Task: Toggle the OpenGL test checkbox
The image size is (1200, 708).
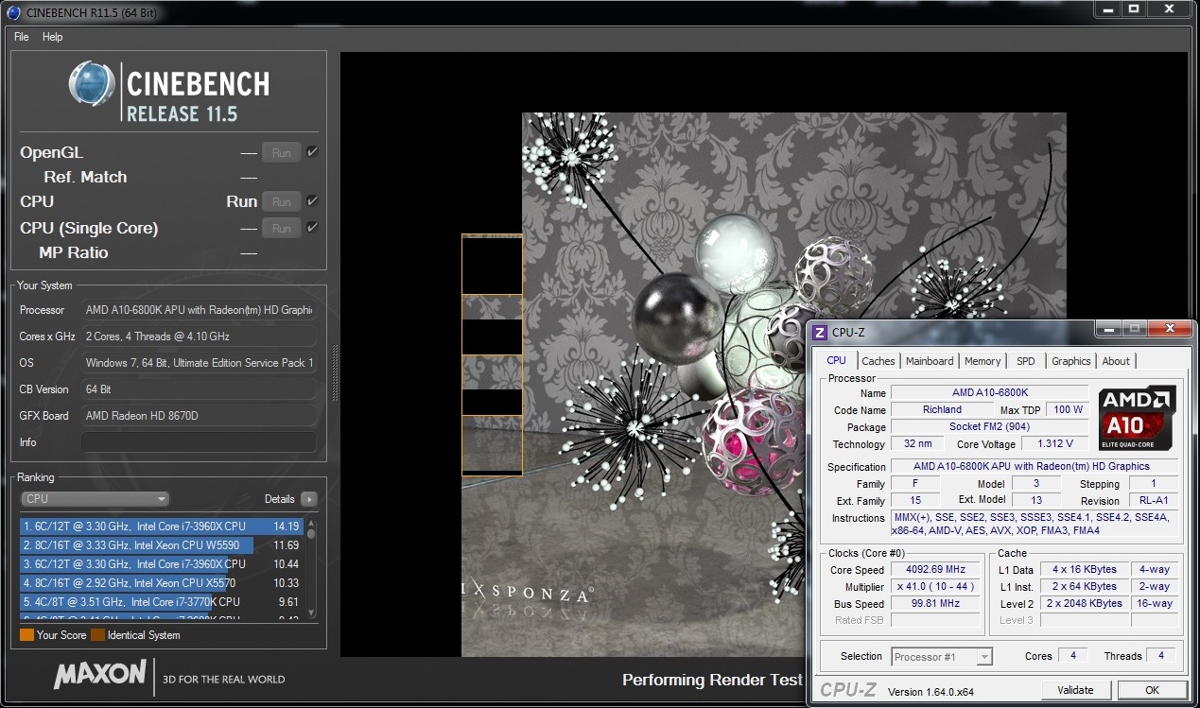Action: click(312, 151)
